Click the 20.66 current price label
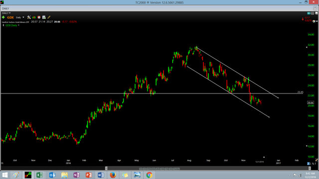Viewport: 319px width, 179px height. 311,103
